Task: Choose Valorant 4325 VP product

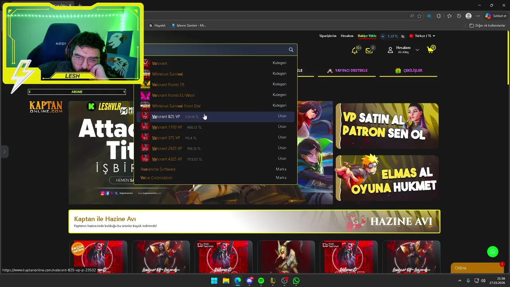Action: pyautogui.click(x=215, y=159)
